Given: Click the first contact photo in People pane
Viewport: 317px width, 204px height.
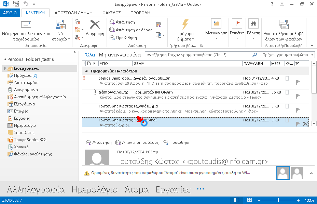Looking at the screenshot, I should pos(282,173).
